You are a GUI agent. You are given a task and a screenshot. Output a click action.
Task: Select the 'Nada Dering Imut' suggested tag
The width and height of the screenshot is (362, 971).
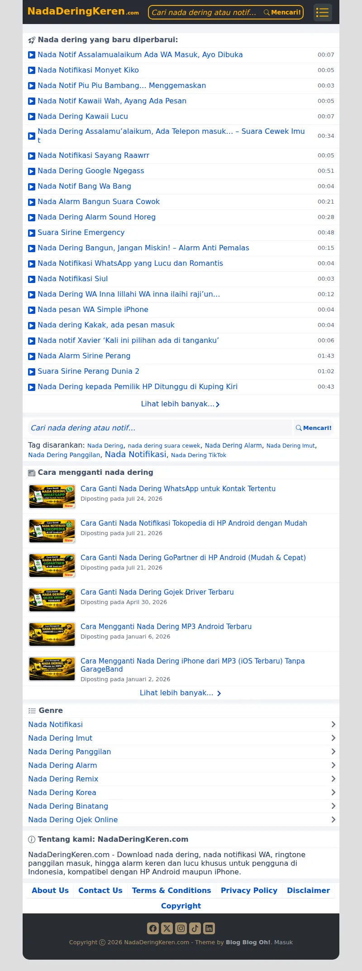(291, 446)
